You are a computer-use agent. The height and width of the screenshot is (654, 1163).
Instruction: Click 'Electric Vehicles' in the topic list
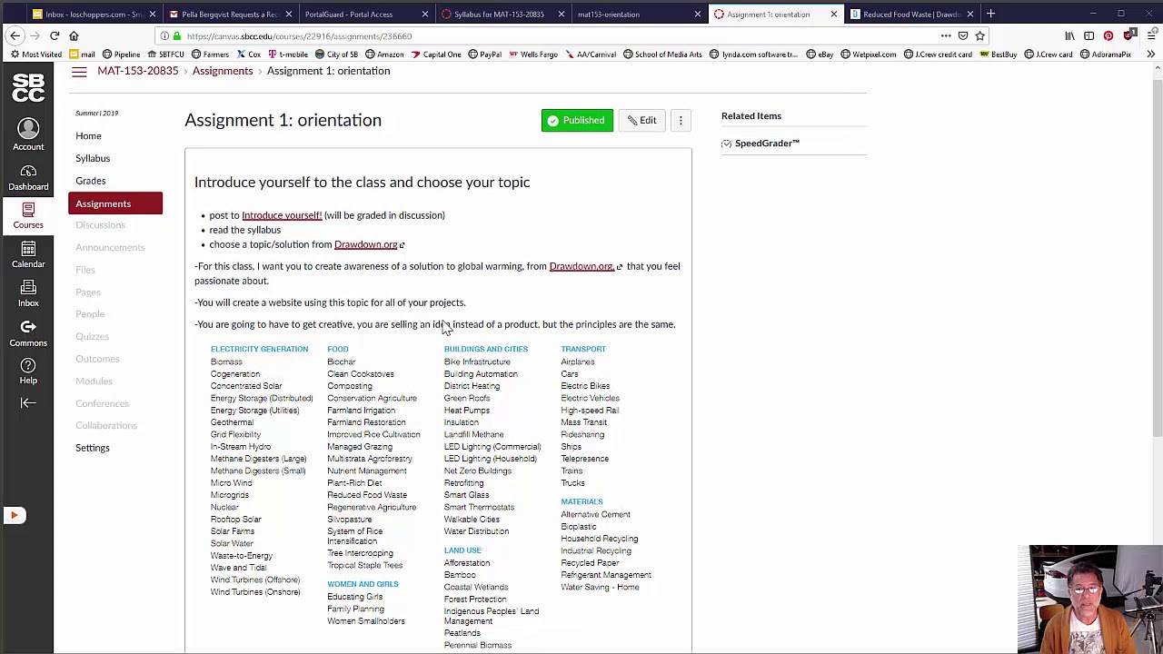coord(590,398)
